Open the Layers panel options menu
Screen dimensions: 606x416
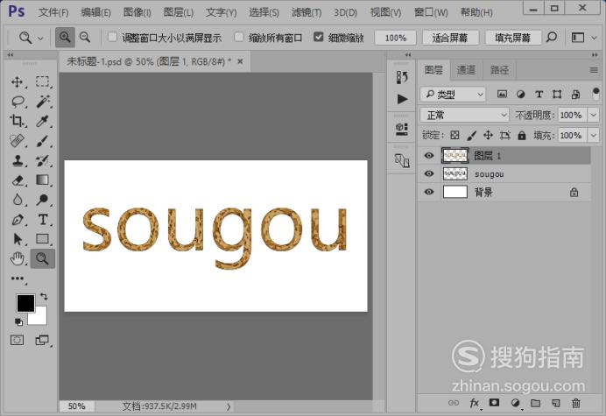point(594,70)
